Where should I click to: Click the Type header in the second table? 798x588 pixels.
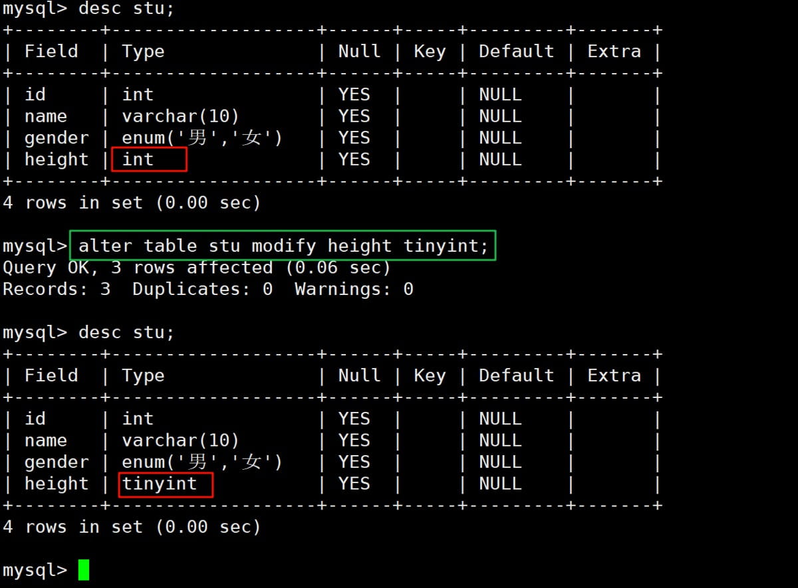point(143,375)
